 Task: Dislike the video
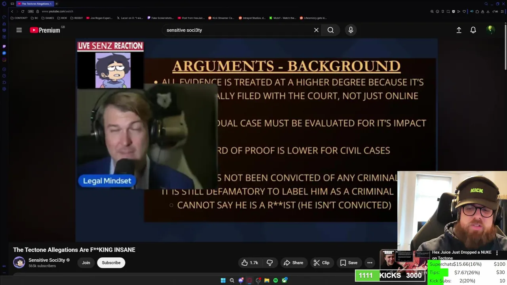pyautogui.click(x=270, y=263)
